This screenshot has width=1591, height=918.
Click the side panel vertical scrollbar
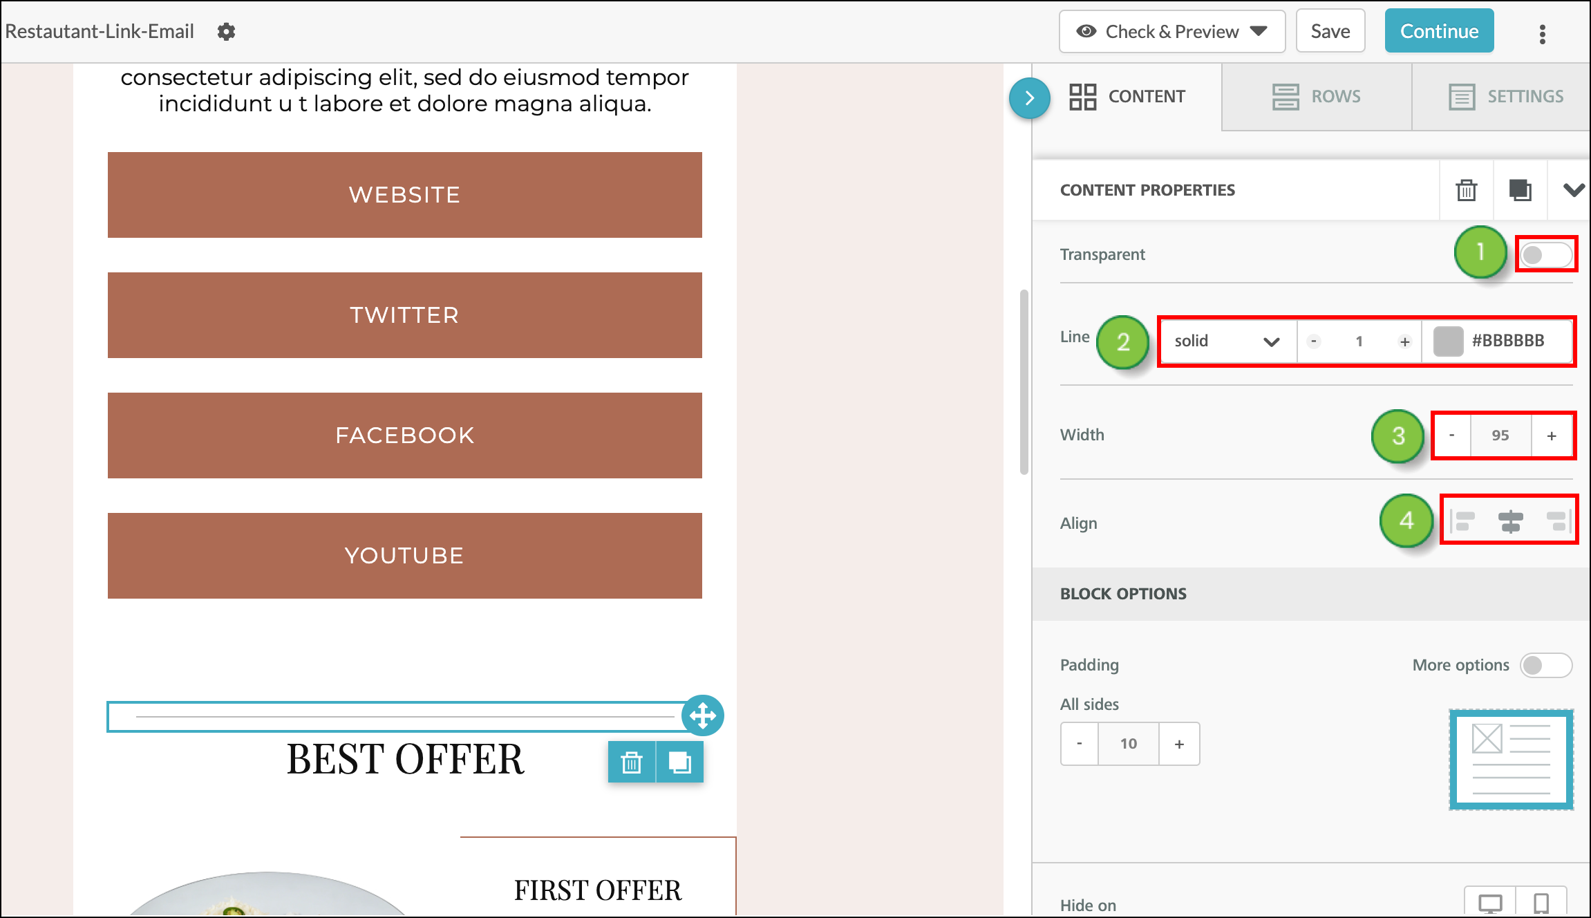coord(1024,382)
